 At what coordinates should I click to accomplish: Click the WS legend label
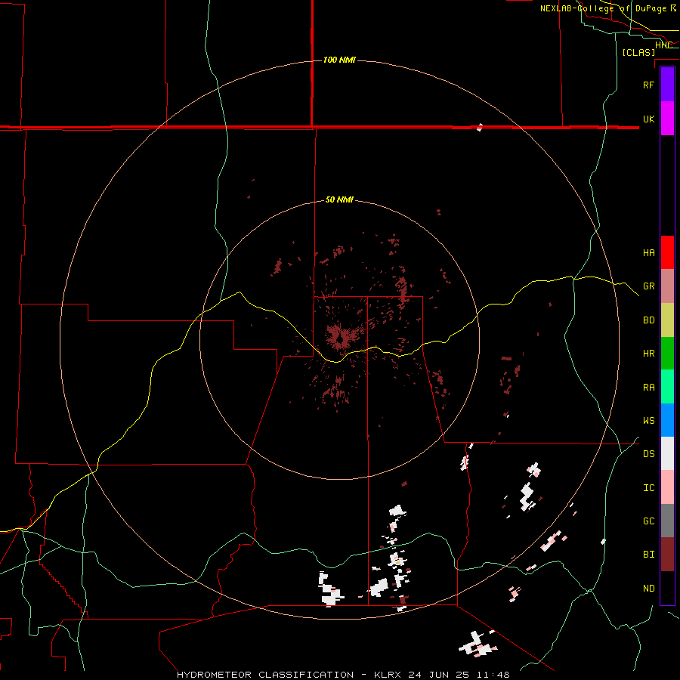pyautogui.click(x=649, y=420)
